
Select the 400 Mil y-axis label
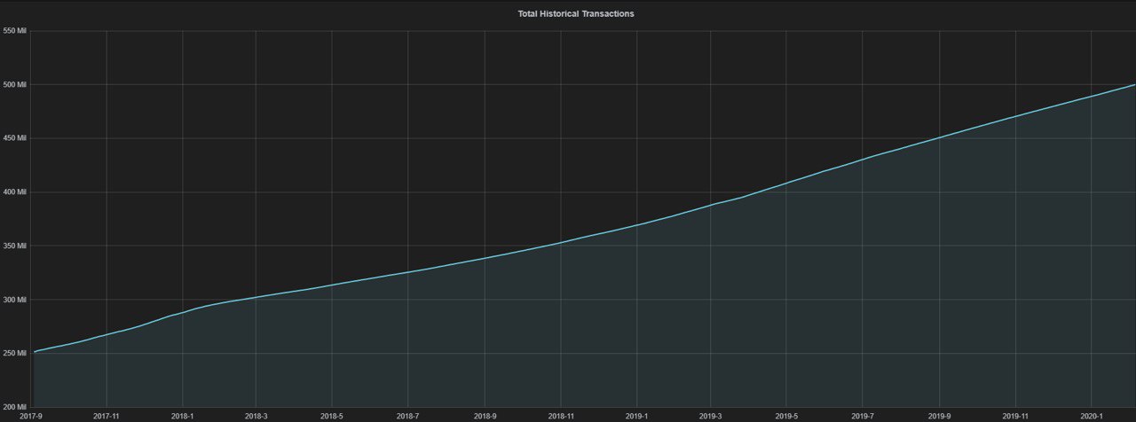(16, 192)
